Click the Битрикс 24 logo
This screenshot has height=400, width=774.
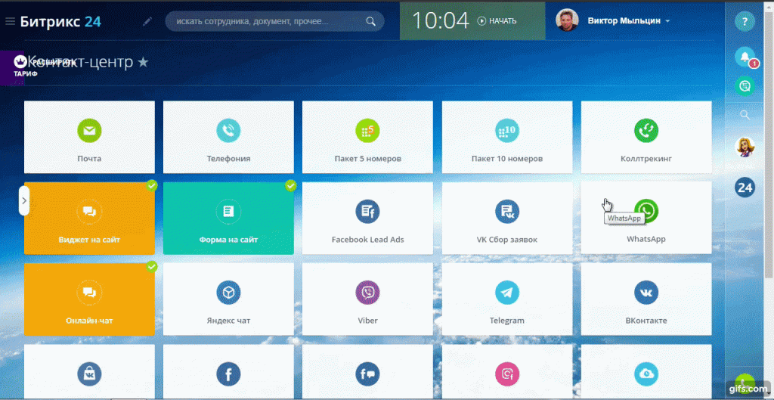click(60, 21)
